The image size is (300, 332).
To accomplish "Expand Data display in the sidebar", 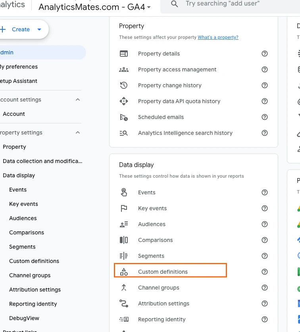I will (19, 175).
